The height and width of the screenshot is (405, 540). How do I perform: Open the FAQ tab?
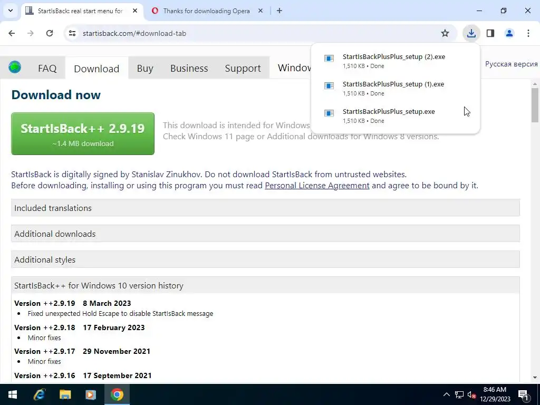tap(47, 68)
